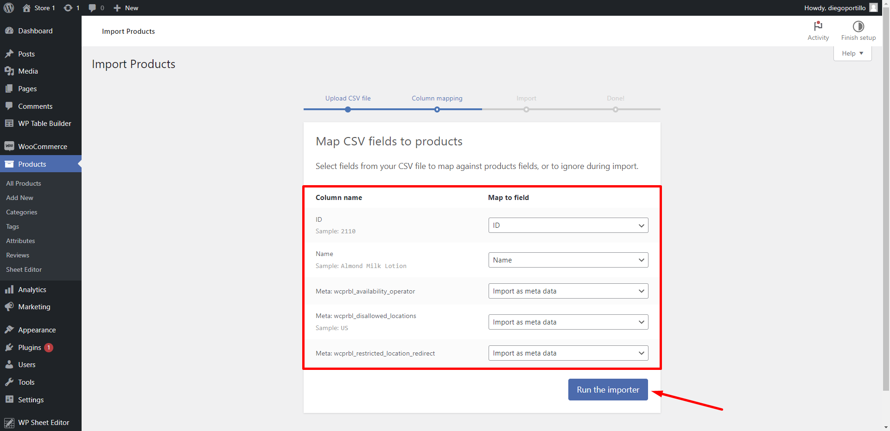This screenshot has height=431, width=890.
Task: Open the Analytics sidebar section
Action: click(x=32, y=289)
